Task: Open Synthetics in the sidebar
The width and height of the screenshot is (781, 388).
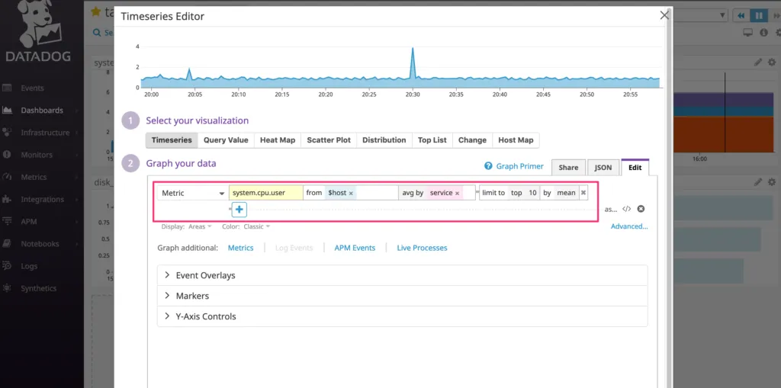Action: point(38,288)
